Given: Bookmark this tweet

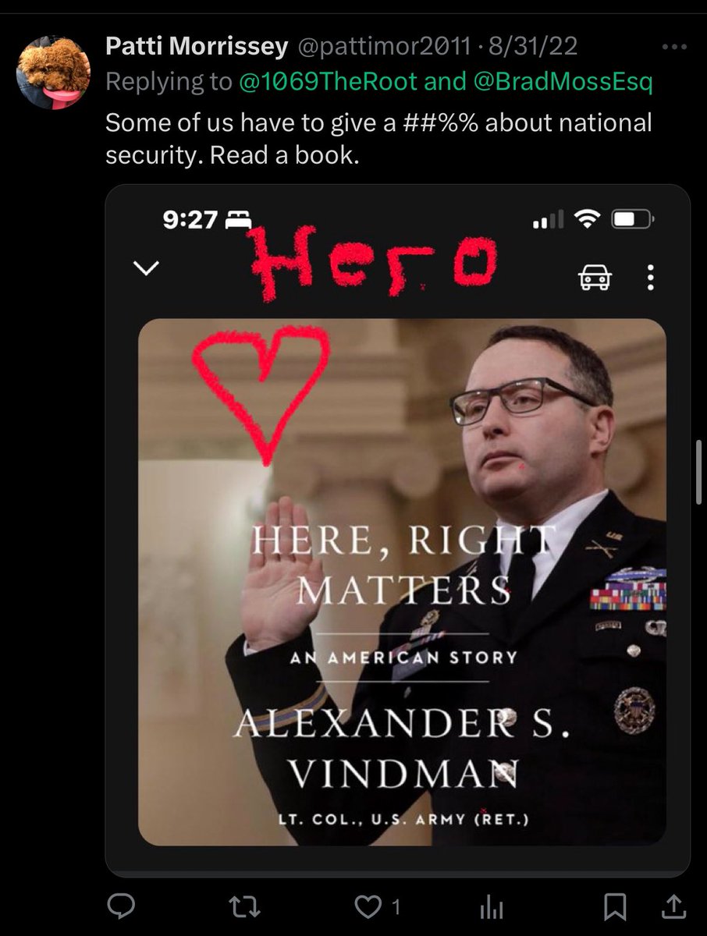Looking at the screenshot, I should [615, 906].
